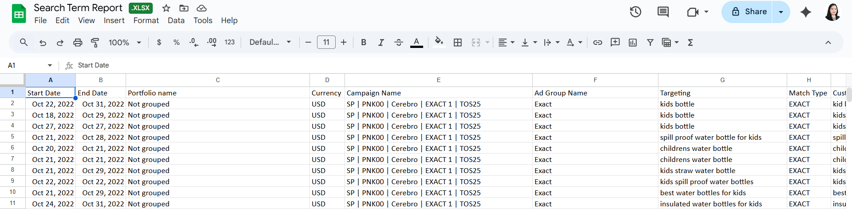Open the fill color picker
Image resolution: width=852 pixels, height=209 pixels.
click(439, 43)
